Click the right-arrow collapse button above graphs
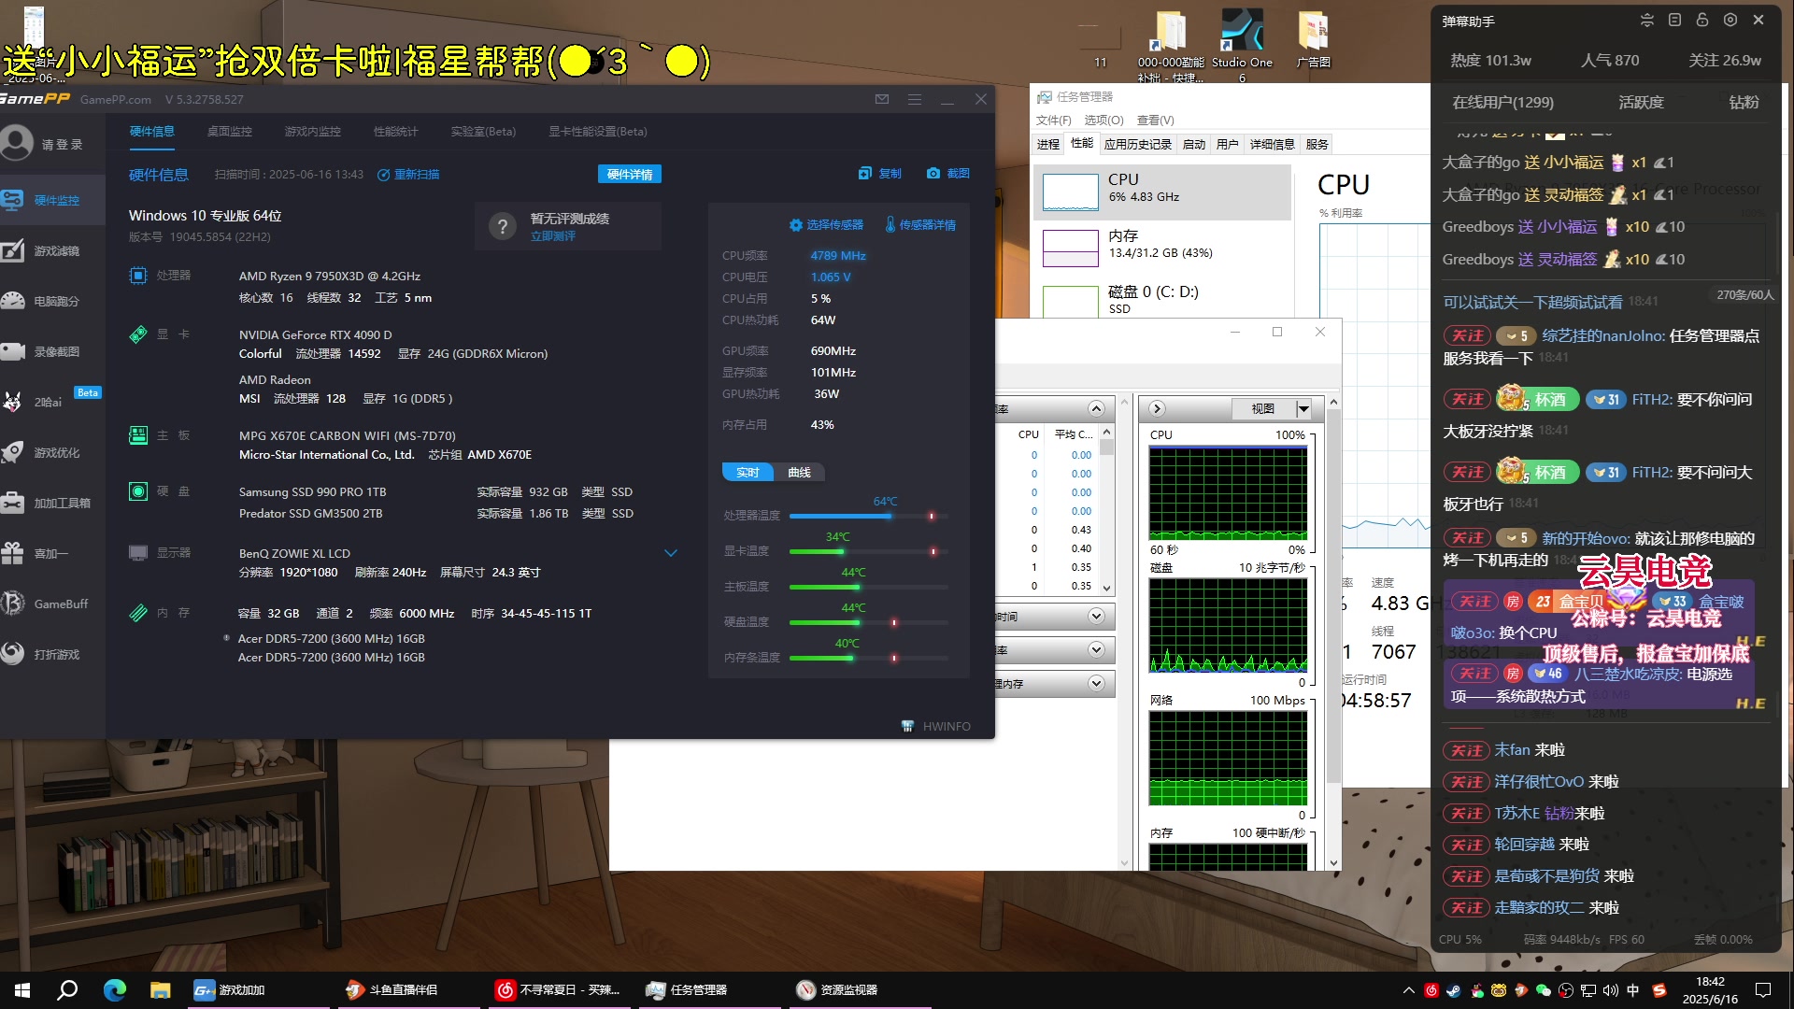 [x=1157, y=408]
